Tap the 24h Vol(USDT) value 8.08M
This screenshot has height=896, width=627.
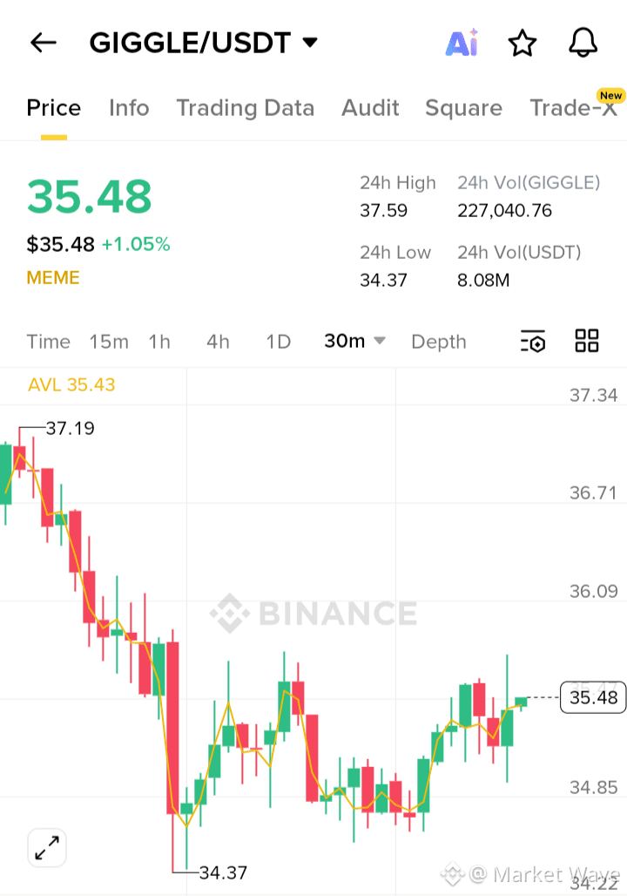(483, 281)
